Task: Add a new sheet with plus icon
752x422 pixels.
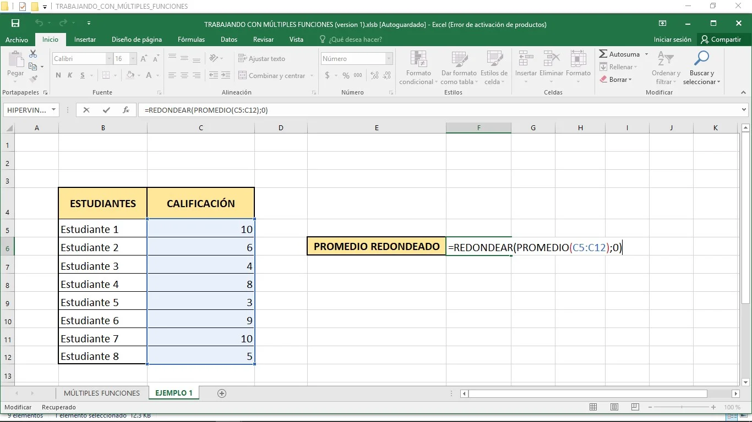Action: (222, 393)
